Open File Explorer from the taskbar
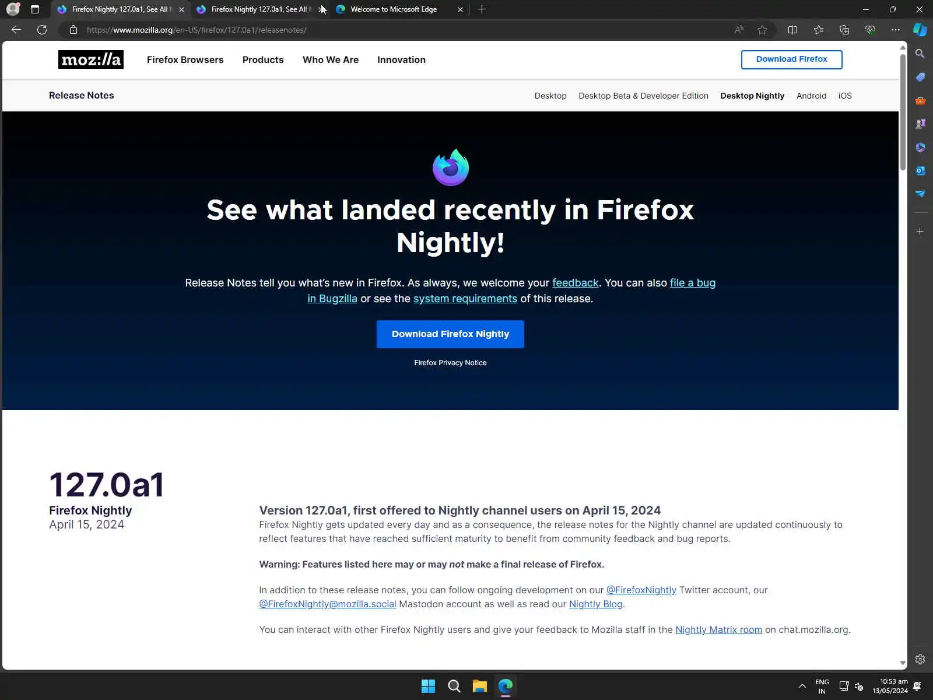The width and height of the screenshot is (933, 700). [479, 686]
